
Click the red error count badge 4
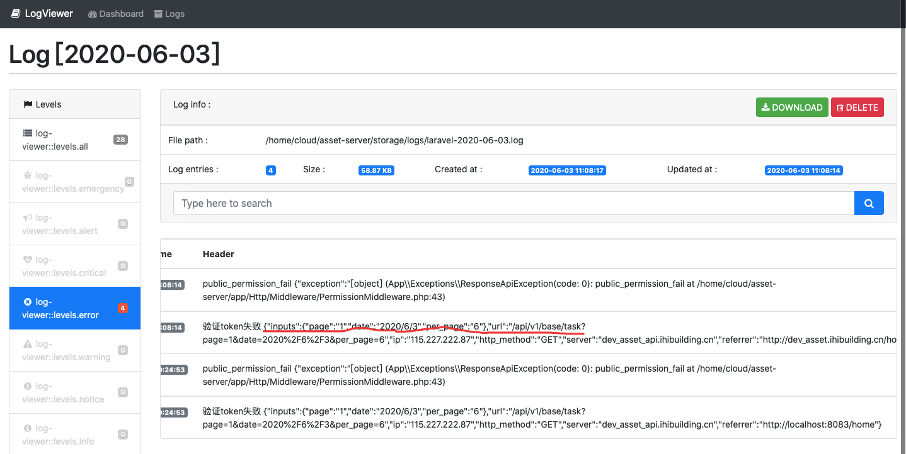pyautogui.click(x=123, y=308)
